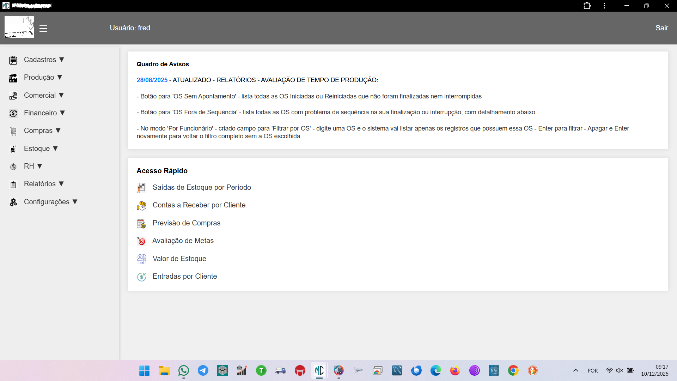Open Previsão de Compras

(x=186, y=223)
